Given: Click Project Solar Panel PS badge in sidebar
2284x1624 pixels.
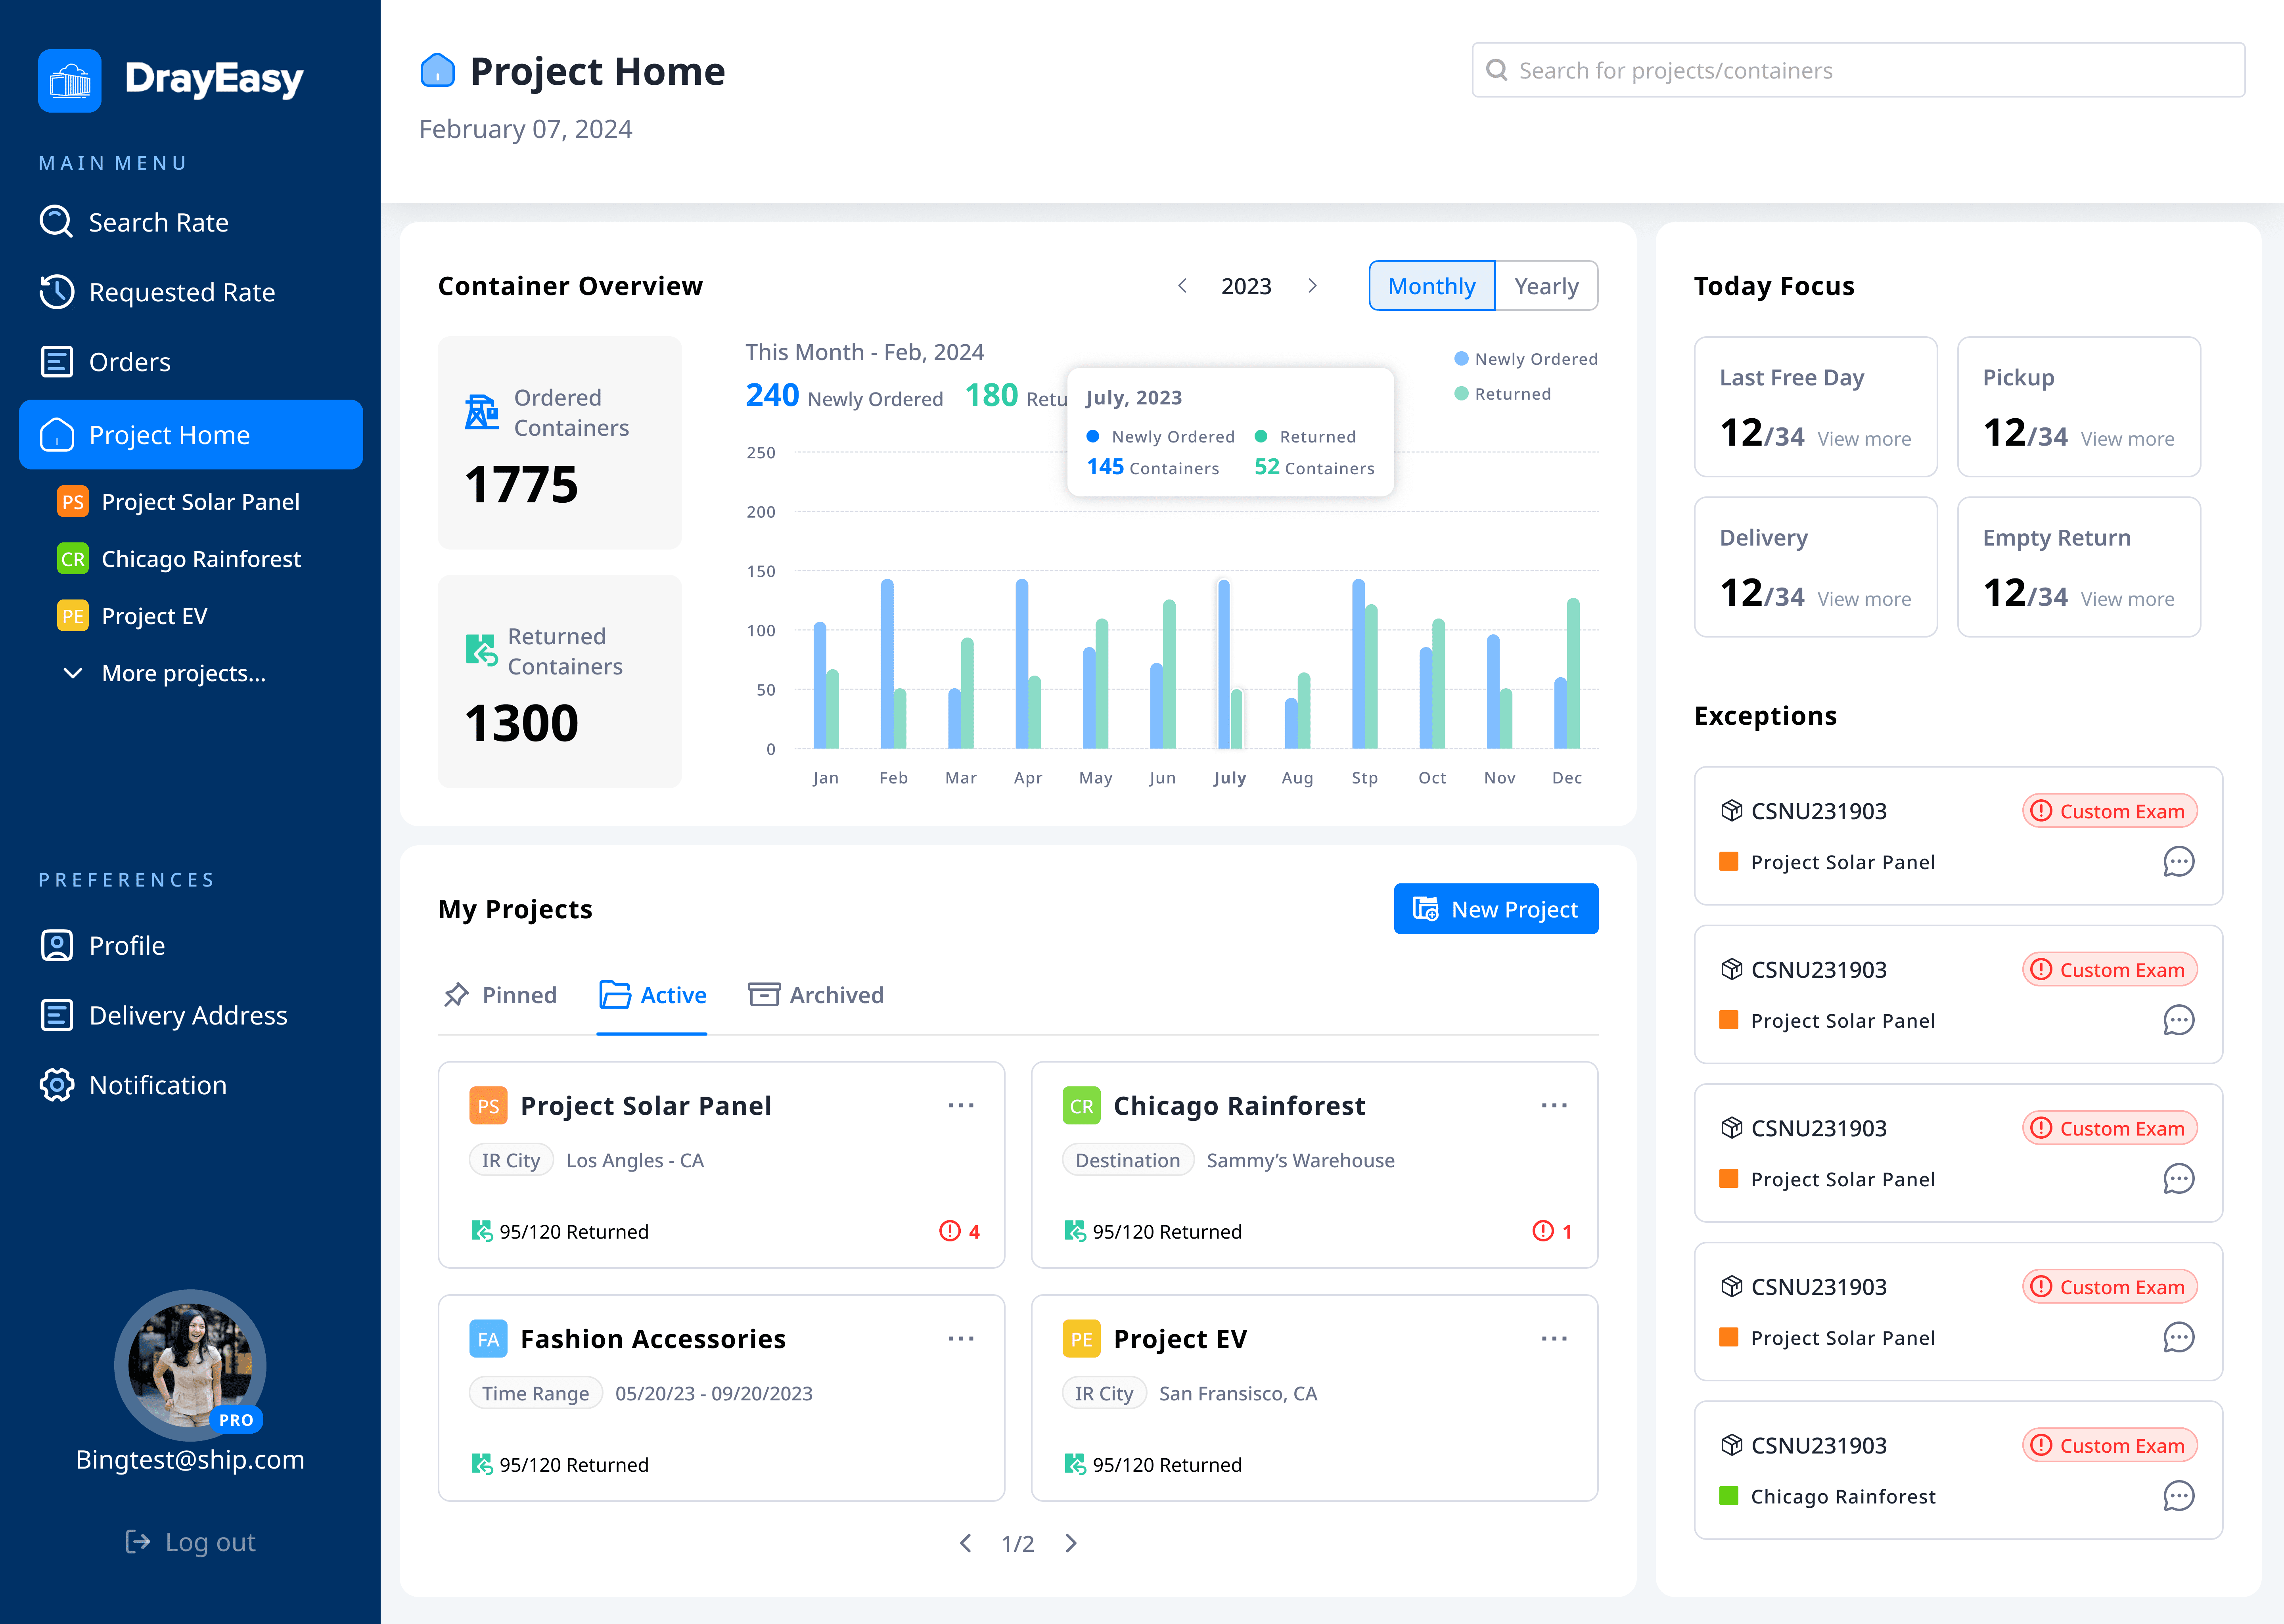Looking at the screenshot, I should (x=73, y=502).
